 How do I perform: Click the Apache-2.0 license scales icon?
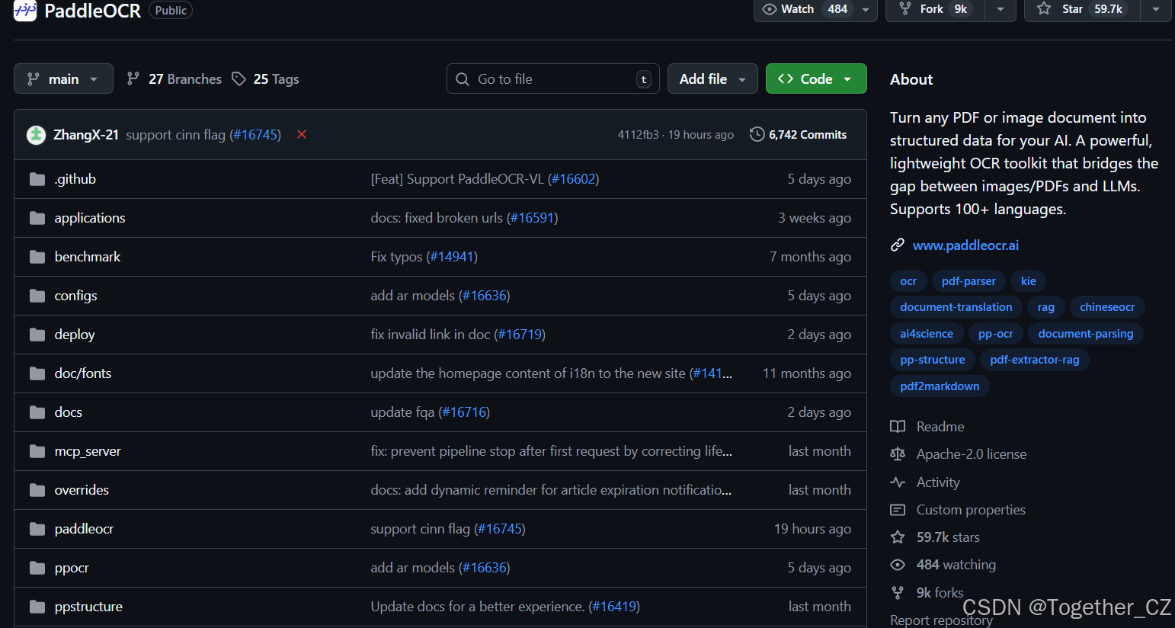898,453
